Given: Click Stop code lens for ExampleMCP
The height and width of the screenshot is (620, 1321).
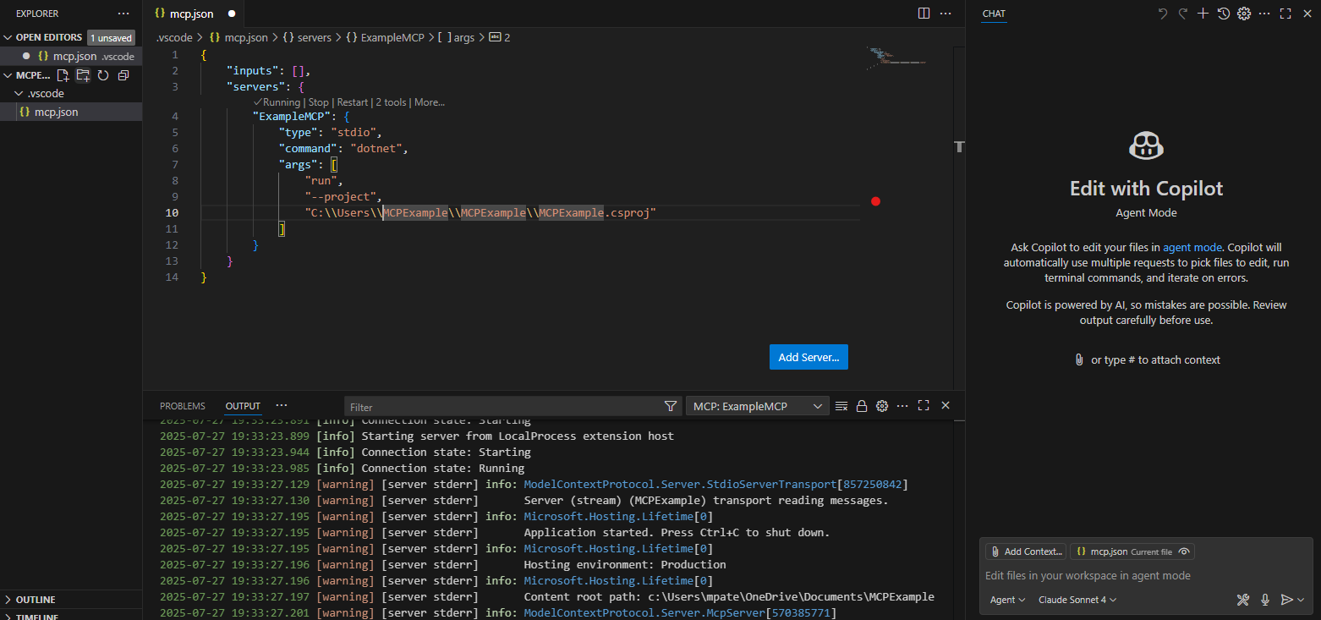Looking at the screenshot, I should click(x=319, y=102).
